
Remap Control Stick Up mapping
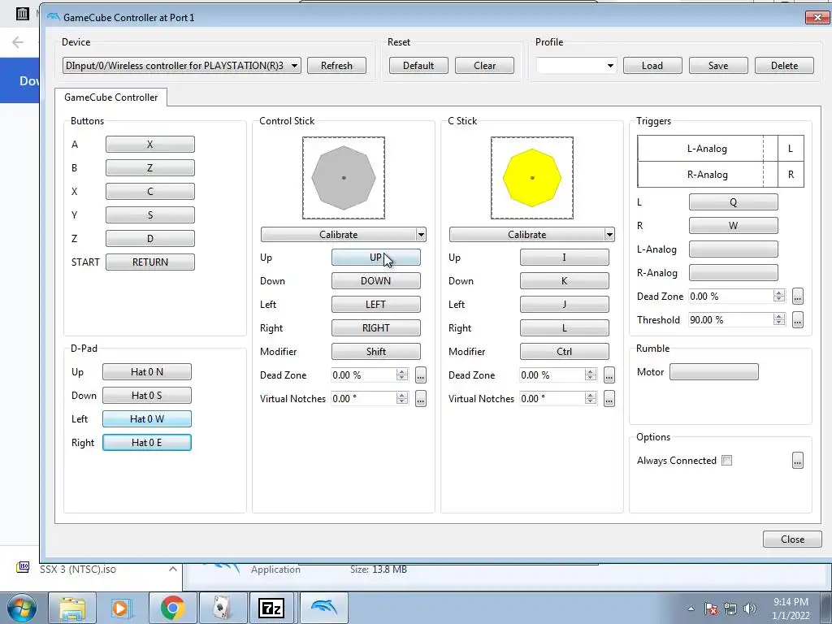coord(376,258)
